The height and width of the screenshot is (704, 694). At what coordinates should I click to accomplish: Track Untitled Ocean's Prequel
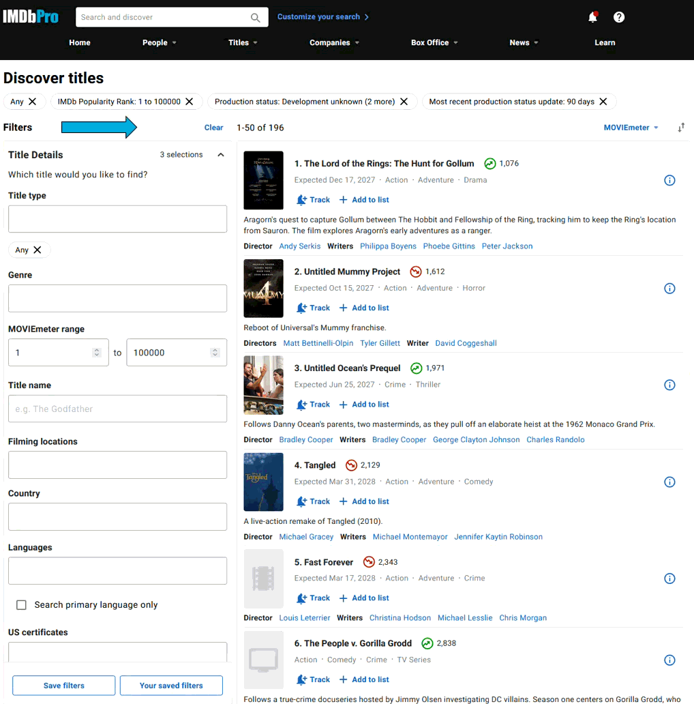(x=313, y=405)
